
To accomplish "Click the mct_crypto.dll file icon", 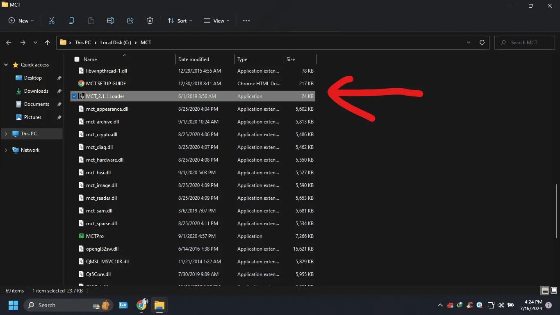I will click(81, 134).
